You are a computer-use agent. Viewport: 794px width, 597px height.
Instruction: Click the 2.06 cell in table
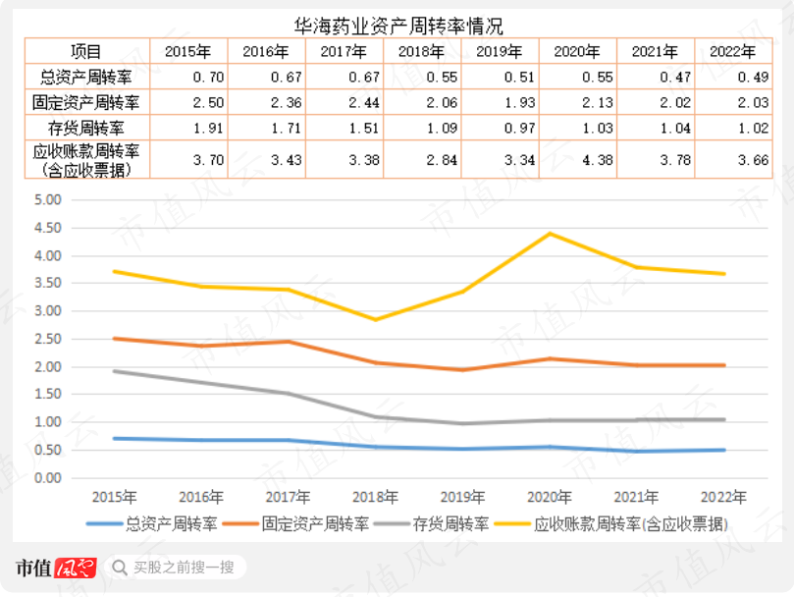click(x=422, y=102)
